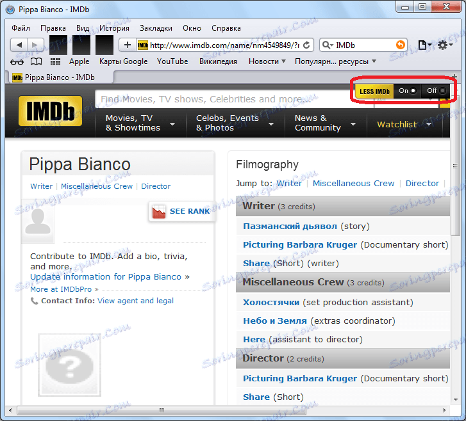The height and width of the screenshot is (421, 466).
Task: Click Update information for Pippa Bianco
Action: pyautogui.click(x=106, y=277)
